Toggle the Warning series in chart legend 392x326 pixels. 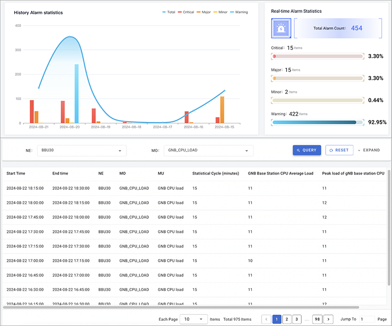click(238, 12)
